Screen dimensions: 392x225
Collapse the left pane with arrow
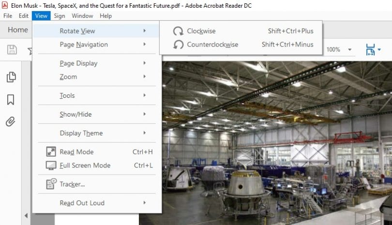(x=26, y=215)
